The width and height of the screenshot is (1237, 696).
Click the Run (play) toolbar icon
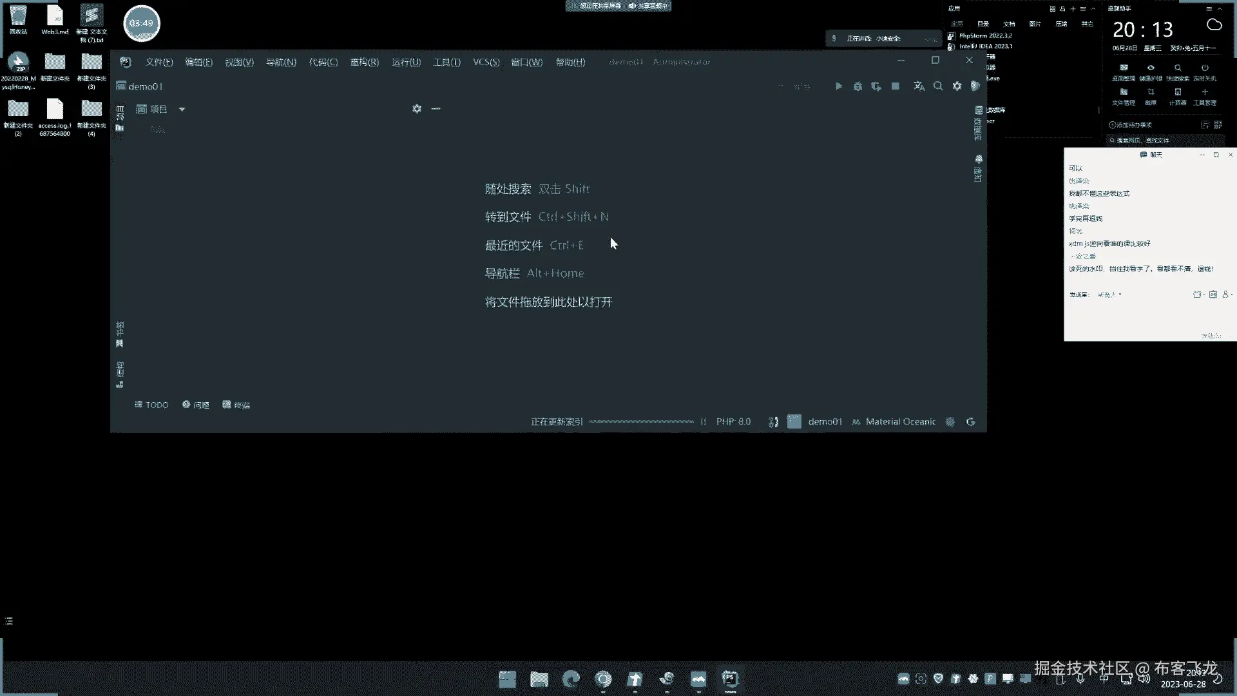pos(838,86)
